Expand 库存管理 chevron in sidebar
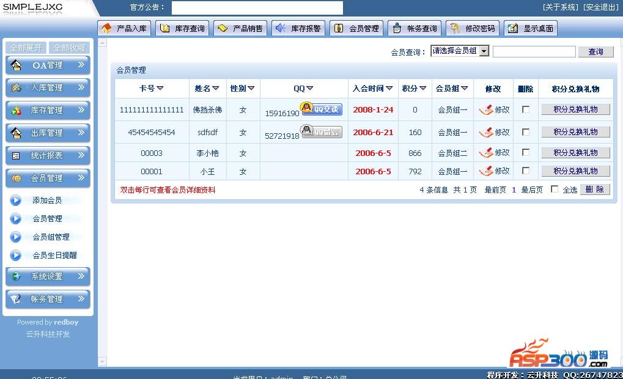Image resolution: width=623 pixels, height=379 pixels. (x=81, y=109)
